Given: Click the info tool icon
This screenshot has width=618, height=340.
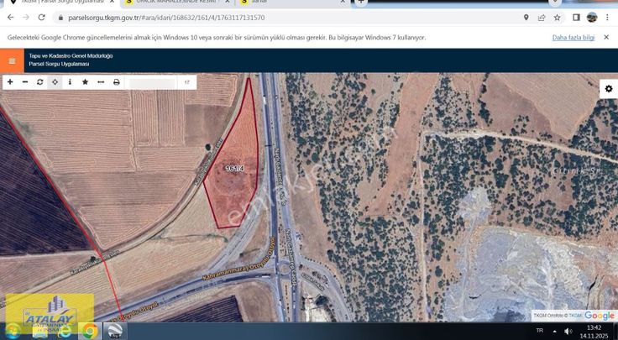Looking at the screenshot, I should (70, 82).
